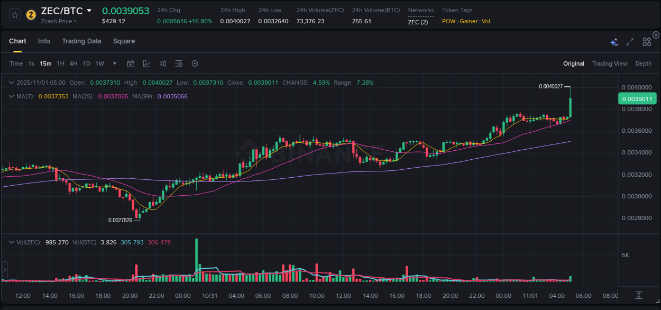
Task: Switch to the Trading Data tab
Action: click(x=81, y=41)
